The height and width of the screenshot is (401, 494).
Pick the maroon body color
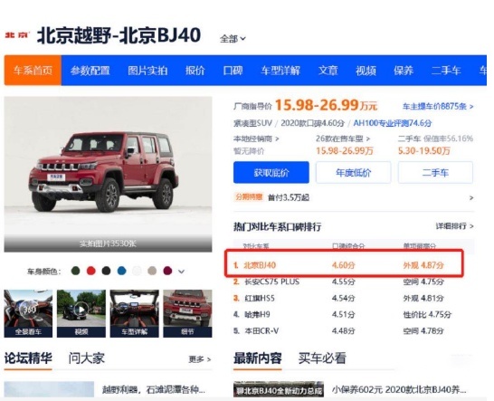pyautogui.click(x=167, y=271)
